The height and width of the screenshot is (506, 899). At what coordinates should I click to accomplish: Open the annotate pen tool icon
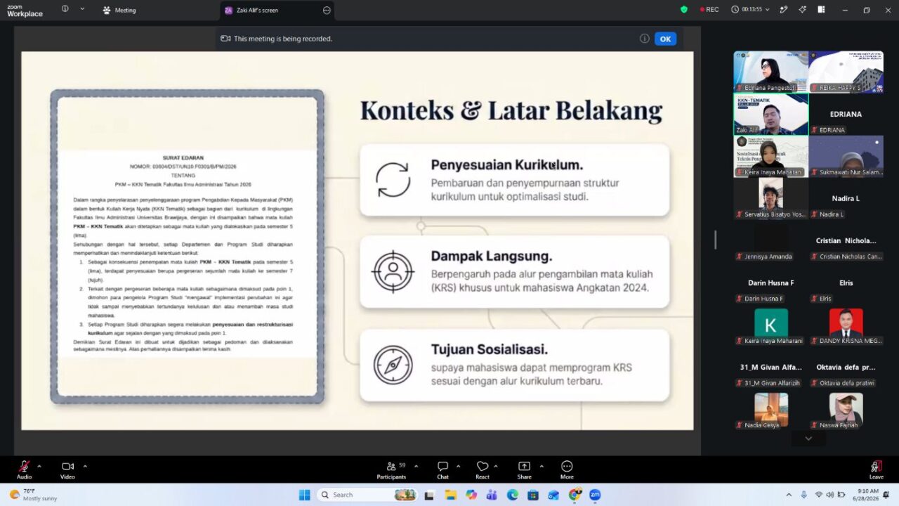(x=784, y=9)
